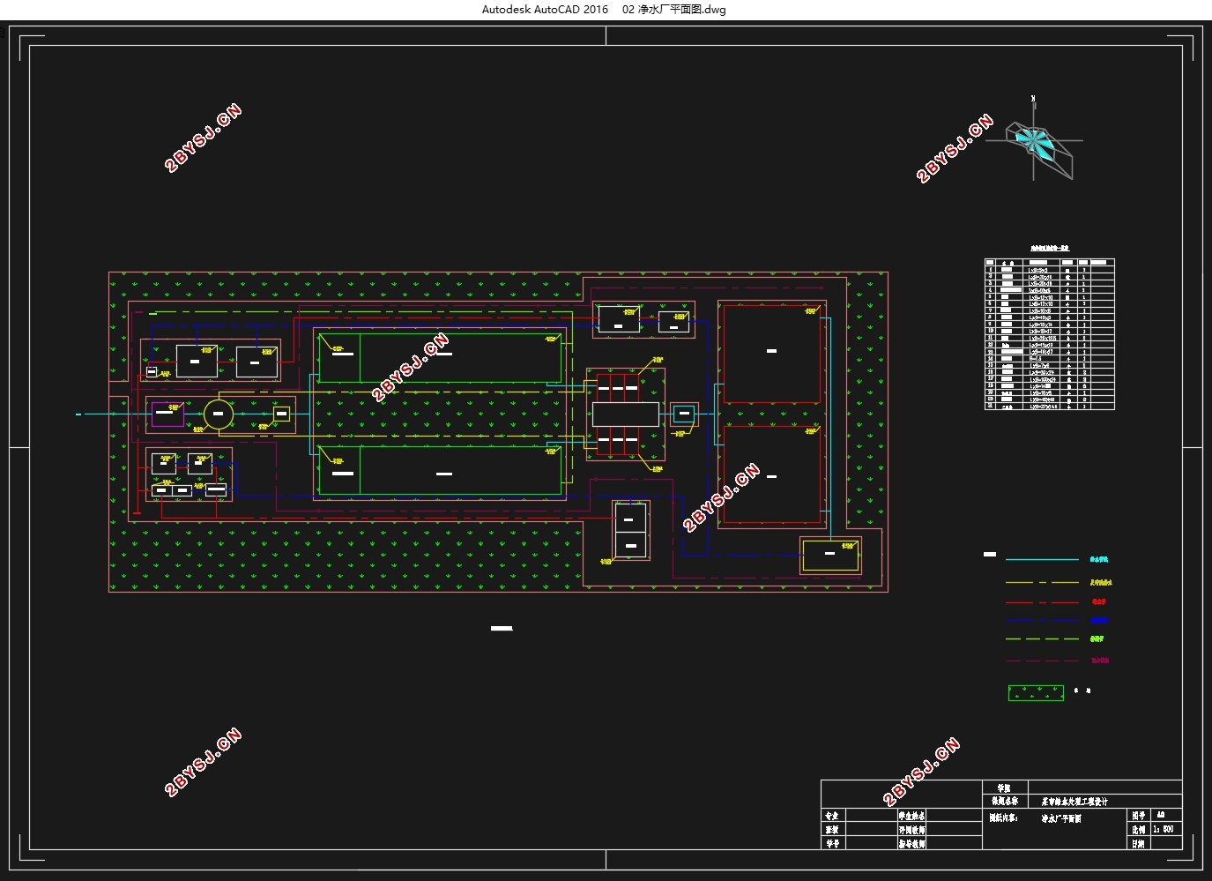Click the 日期 label in title block
The height and width of the screenshot is (881, 1212).
(1139, 844)
